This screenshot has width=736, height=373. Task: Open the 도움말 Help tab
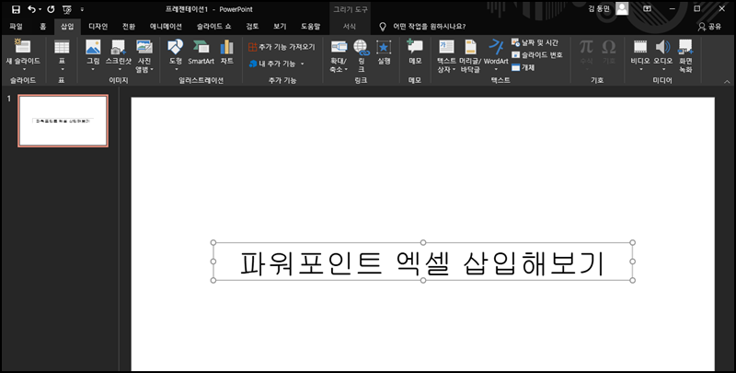tap(310, 27)
